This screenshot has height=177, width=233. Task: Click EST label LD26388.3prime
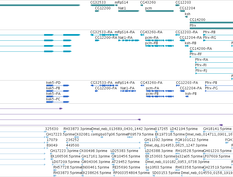point(159,151)
